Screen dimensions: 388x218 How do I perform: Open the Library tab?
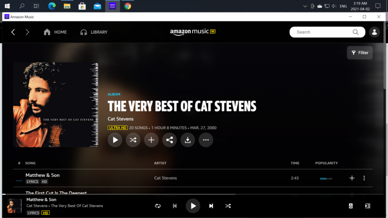(x=94, y=32)
